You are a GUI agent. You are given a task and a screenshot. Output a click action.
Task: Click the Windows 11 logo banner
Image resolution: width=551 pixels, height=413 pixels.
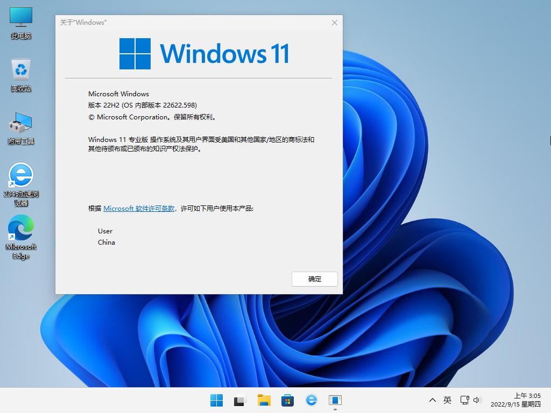point(204,53)
